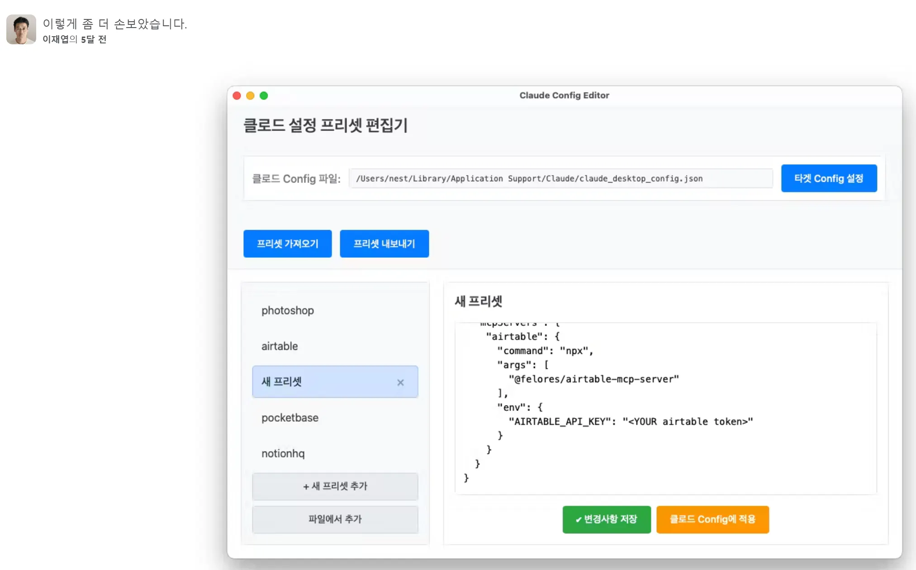Click inside the JSON preset editor area
The width and height of the screenshot is (916, 570).
(665, 409)
